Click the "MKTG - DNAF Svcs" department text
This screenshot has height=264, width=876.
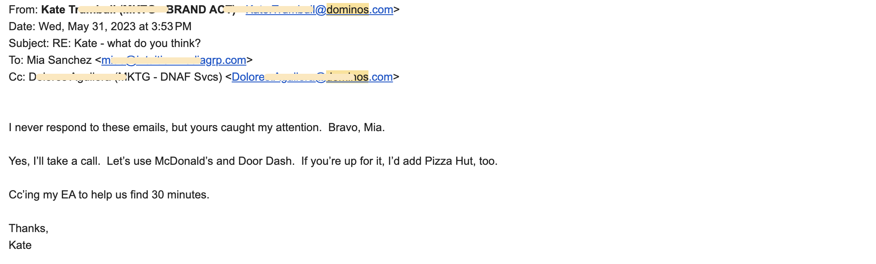(x=170, y=77)
